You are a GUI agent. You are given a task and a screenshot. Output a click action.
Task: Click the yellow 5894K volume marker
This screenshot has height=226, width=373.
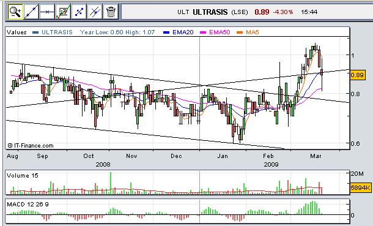coord(361,187)
